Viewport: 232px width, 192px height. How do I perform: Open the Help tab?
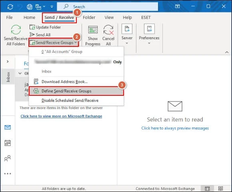tap(127, 18)
